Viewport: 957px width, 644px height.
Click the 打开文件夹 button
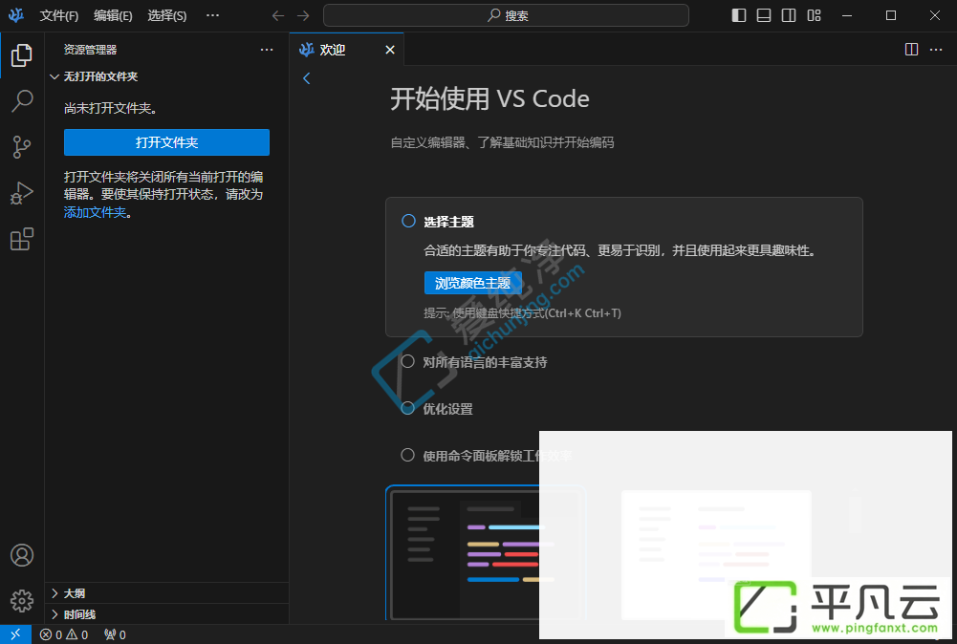166,142
